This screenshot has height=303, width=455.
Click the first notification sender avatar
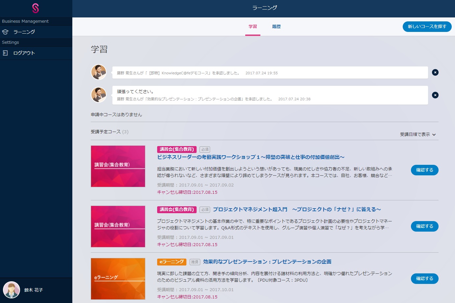pyautogui.click(x=99, y=72)
